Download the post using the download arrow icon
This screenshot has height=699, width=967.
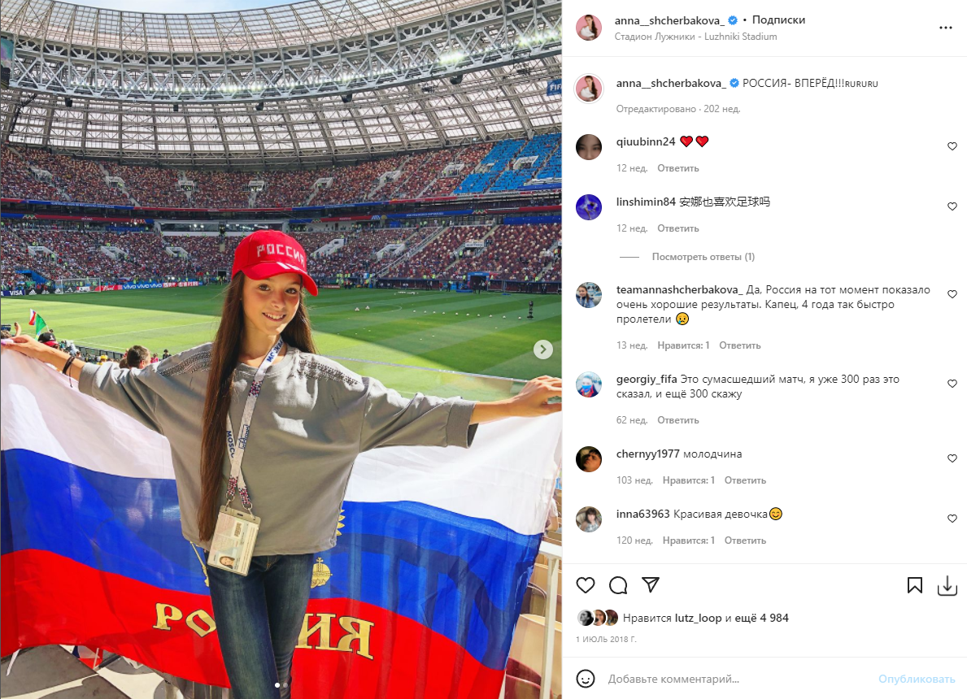pyautogui.click(x=947, y=585)
